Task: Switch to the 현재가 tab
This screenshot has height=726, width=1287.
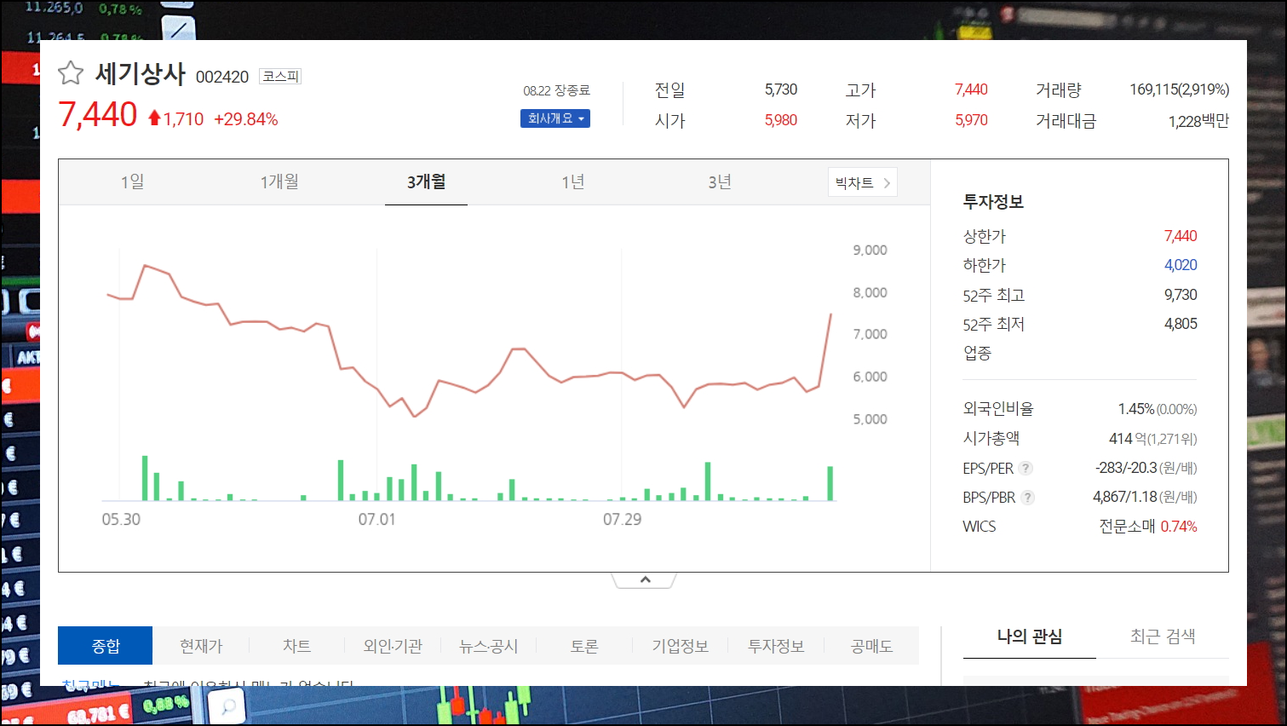Action: (201, 646)
